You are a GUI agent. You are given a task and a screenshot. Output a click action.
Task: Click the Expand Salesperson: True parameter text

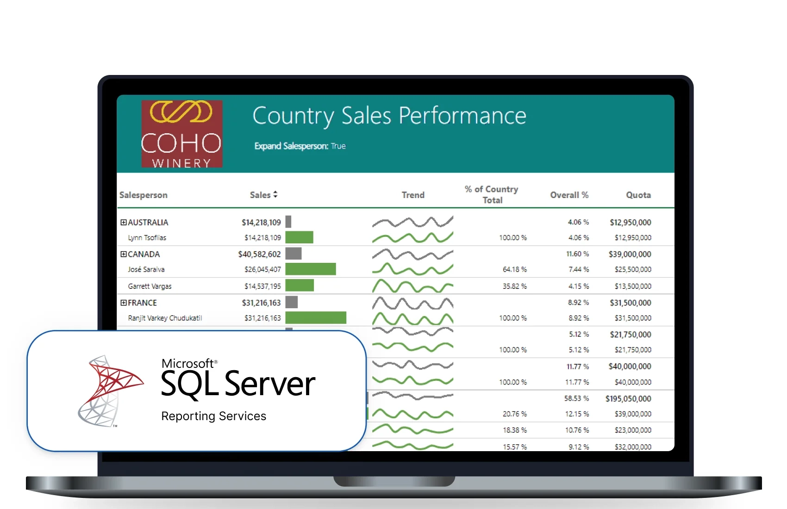(x=300, y=146)
